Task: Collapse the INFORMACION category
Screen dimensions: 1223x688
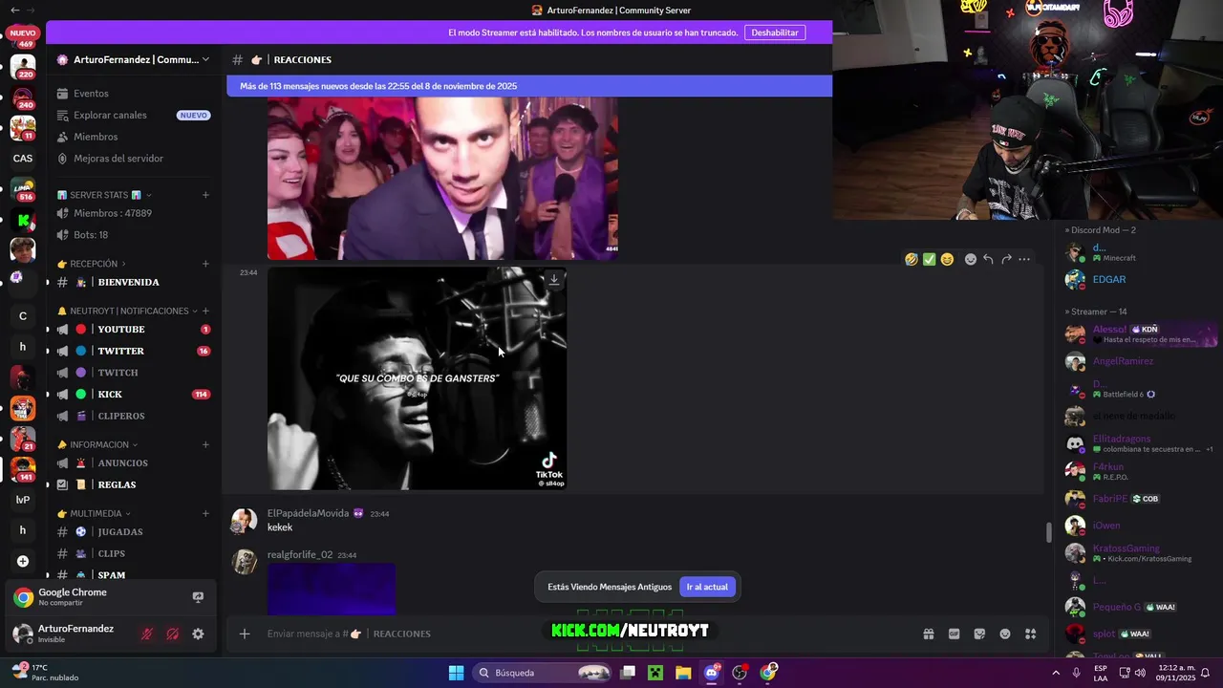Action: (x=97, y=444)
